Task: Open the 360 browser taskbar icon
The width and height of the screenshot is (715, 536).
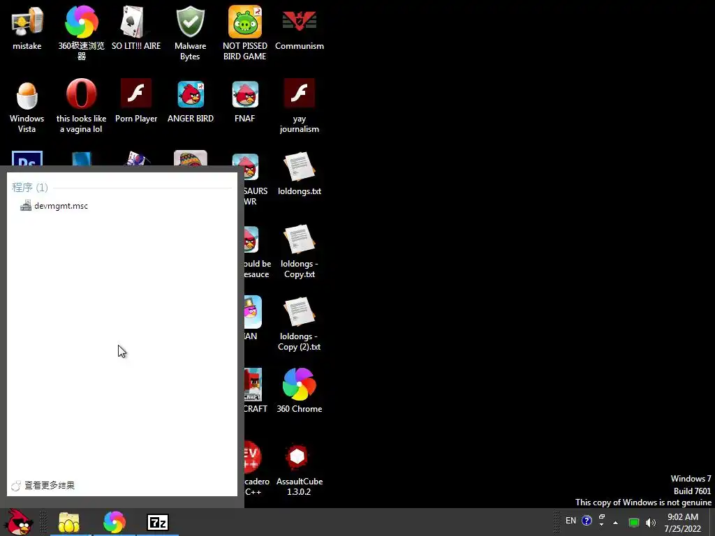Action: point(115,522)
